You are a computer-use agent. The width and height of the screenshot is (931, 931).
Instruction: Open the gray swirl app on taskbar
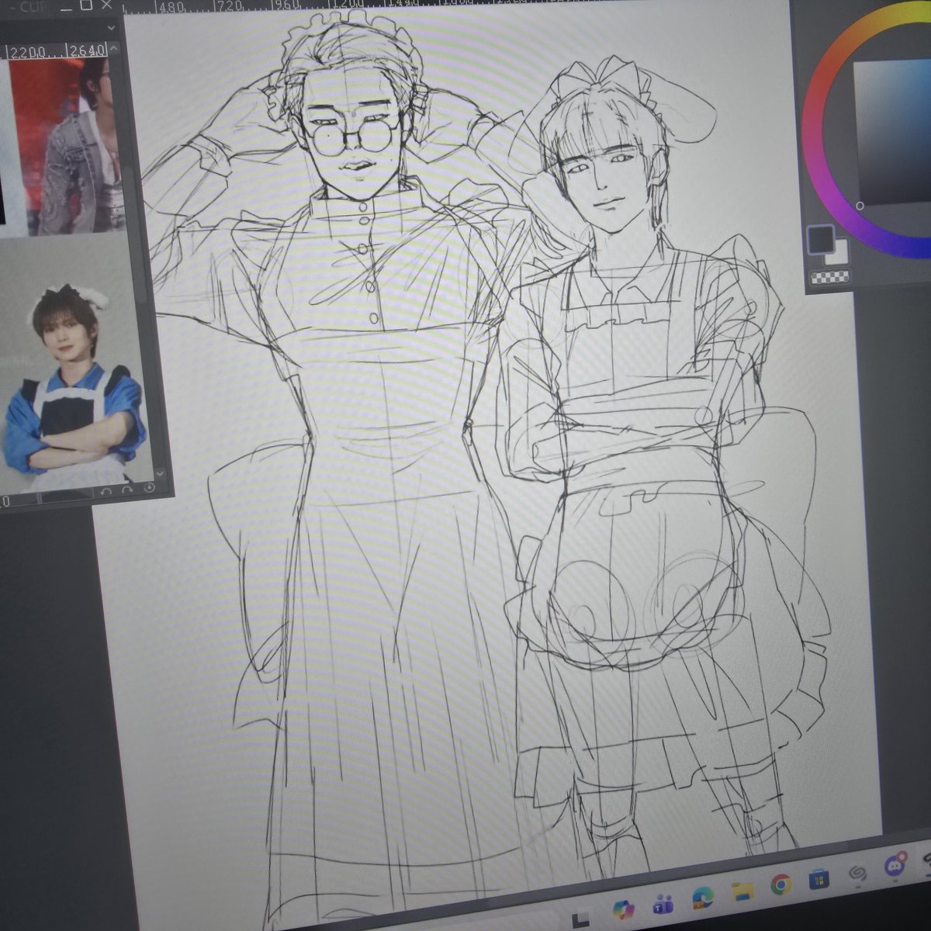click(x=857, y=873)
